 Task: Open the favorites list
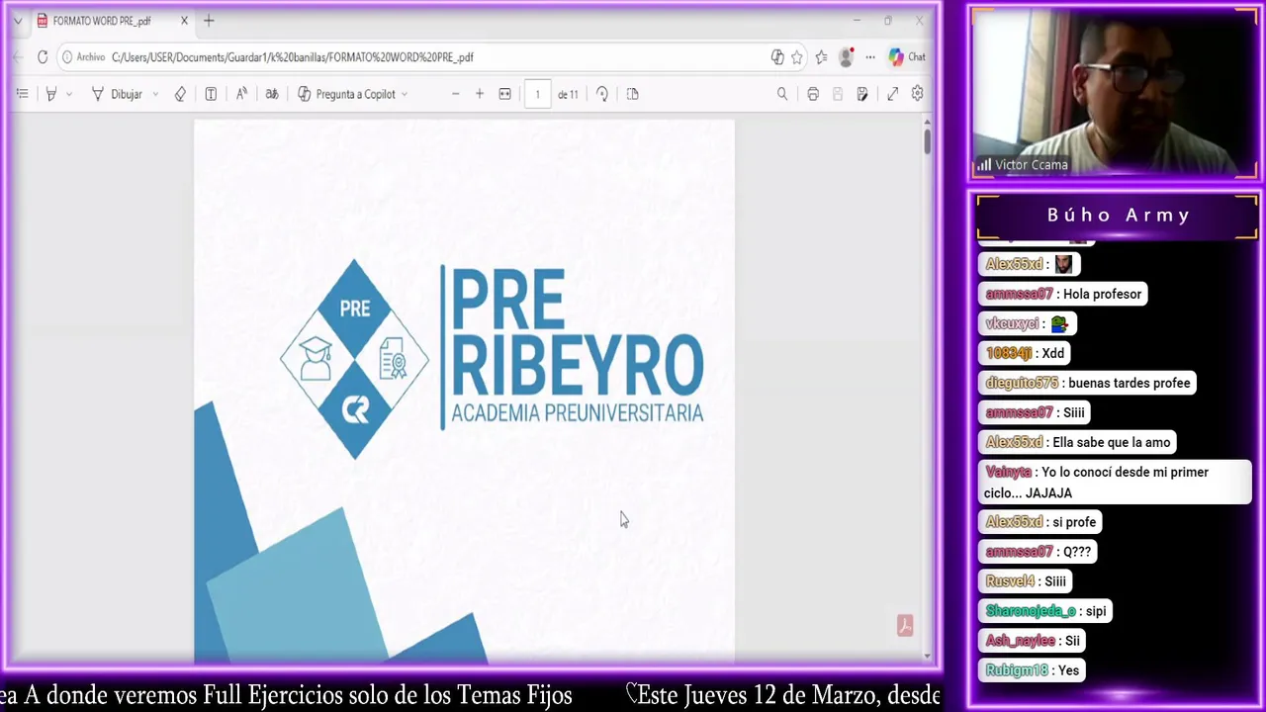click(821, 57)
